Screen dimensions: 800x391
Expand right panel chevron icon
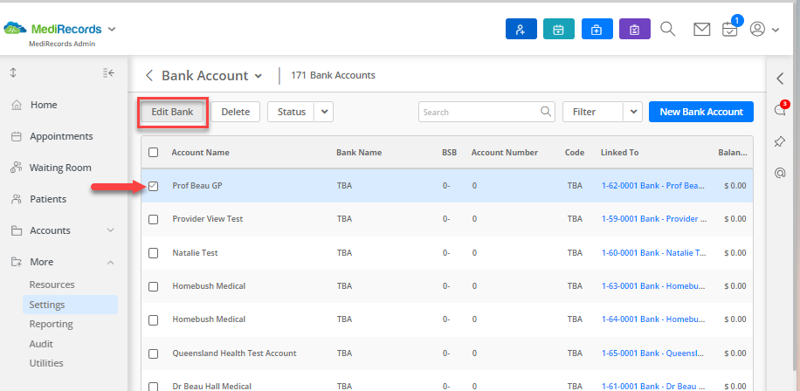tap(780, 79)
